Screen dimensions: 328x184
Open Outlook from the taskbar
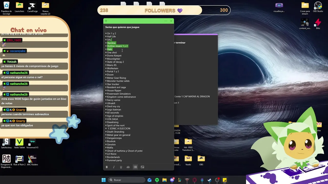pyautogui.click(x=149, y=180)
